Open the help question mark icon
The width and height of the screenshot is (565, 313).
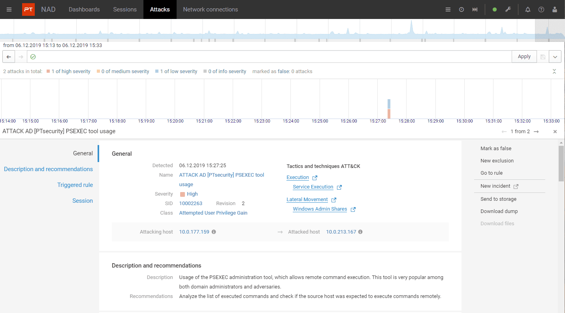[541, 9]
